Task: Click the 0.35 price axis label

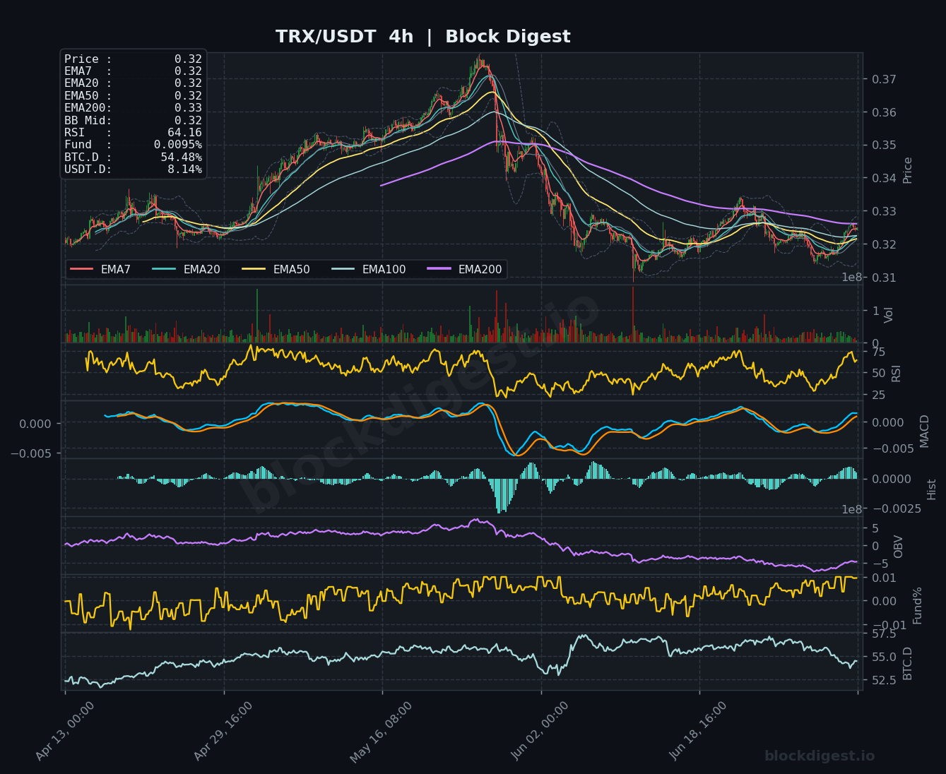Action: pyautogui.click(x=882, y=145)
